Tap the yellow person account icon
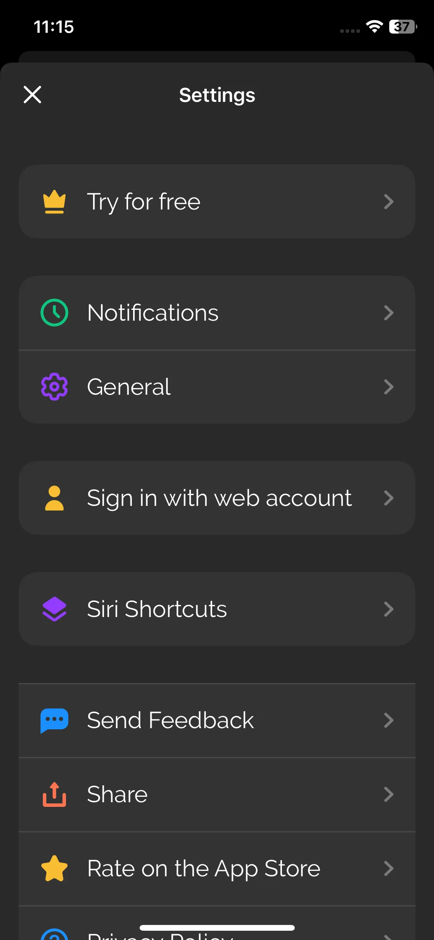Viewport: 434px width, 940px height. (x=54, y=498)
